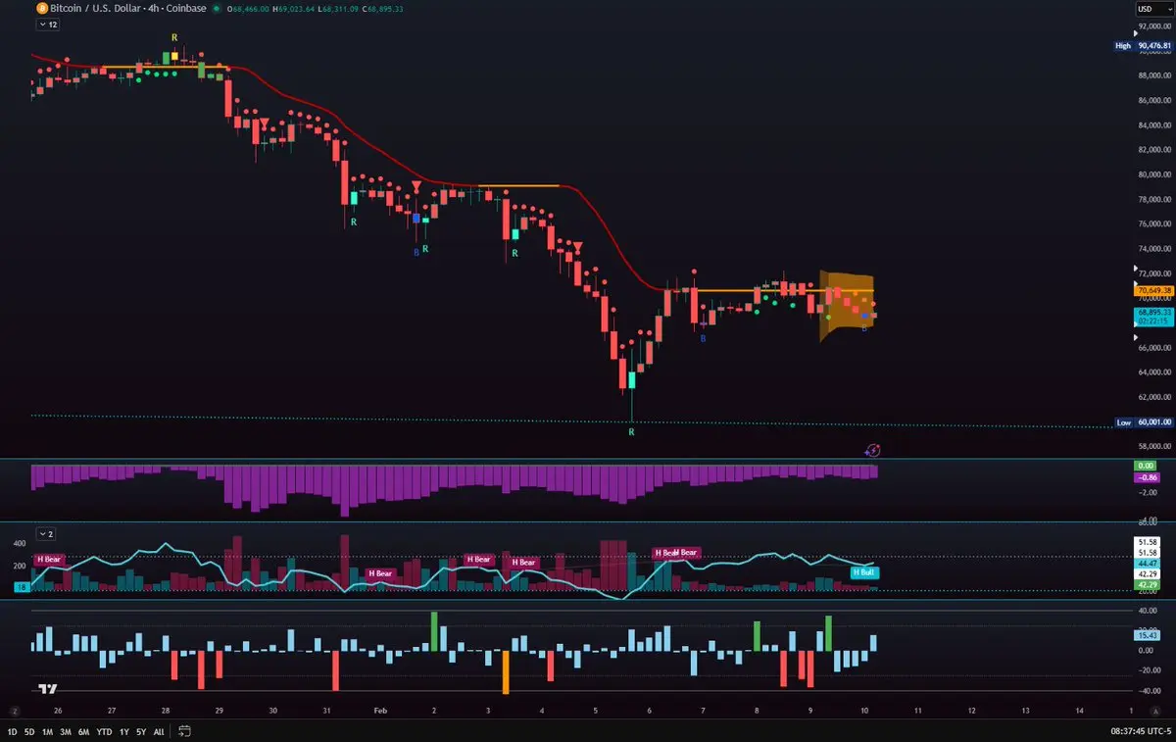Open the Bitcoin / U.S. Dollar symbol title
The height and width of the screenshot is (742, 1176).
coord(128,8)
